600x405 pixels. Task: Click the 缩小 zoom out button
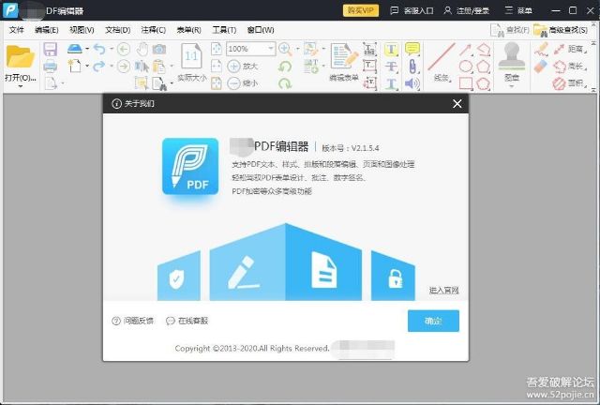[243, 82]
